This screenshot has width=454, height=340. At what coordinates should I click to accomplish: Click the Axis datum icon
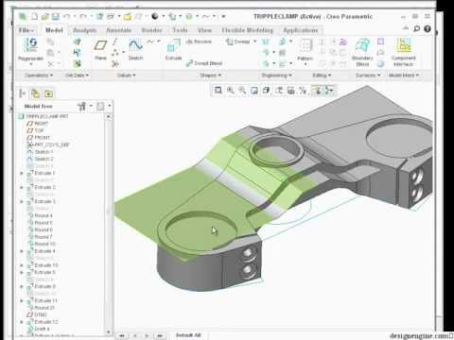(x=115, y=42)
